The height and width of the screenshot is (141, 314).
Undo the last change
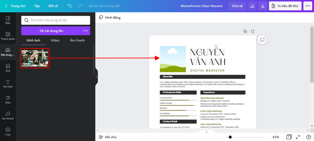tap(70, 6)
